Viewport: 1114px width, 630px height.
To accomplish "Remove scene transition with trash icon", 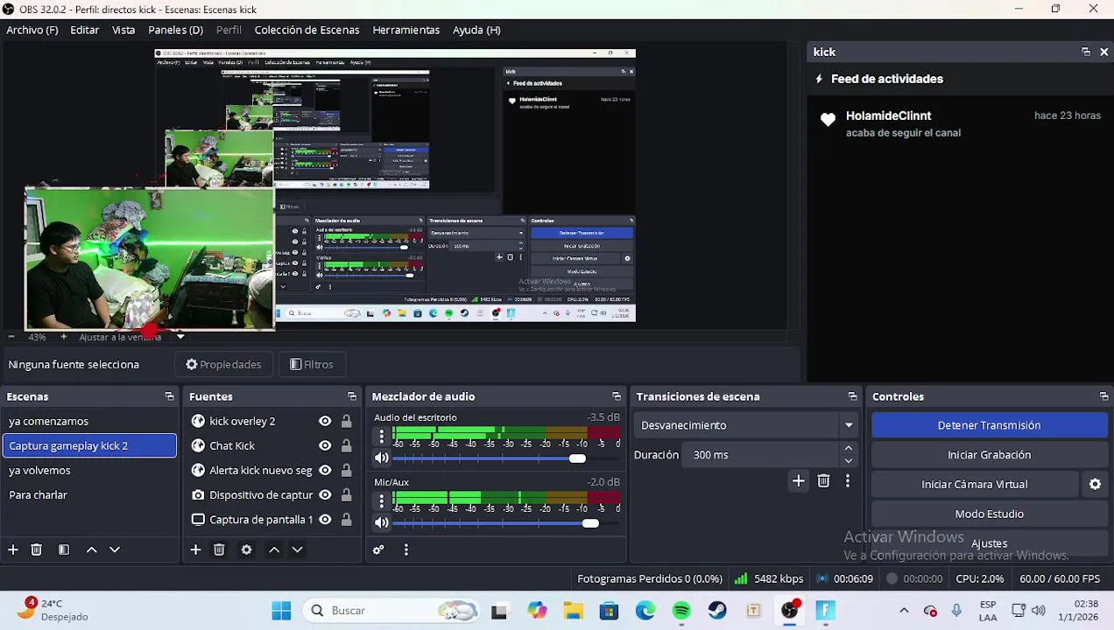I will tap(823, 480).
